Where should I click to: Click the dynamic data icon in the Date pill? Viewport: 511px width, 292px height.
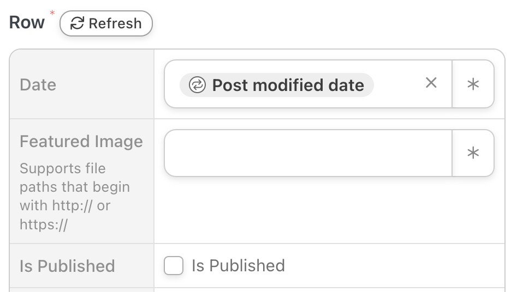197,85
